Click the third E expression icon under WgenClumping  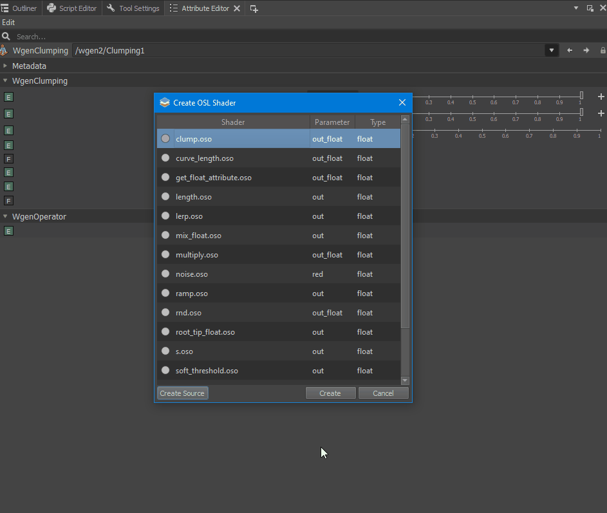[8, 131]
